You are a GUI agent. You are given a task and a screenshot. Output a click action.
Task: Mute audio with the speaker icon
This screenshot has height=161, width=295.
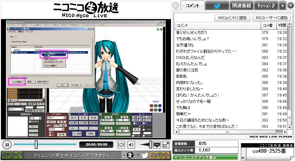(x=131, y=145)
